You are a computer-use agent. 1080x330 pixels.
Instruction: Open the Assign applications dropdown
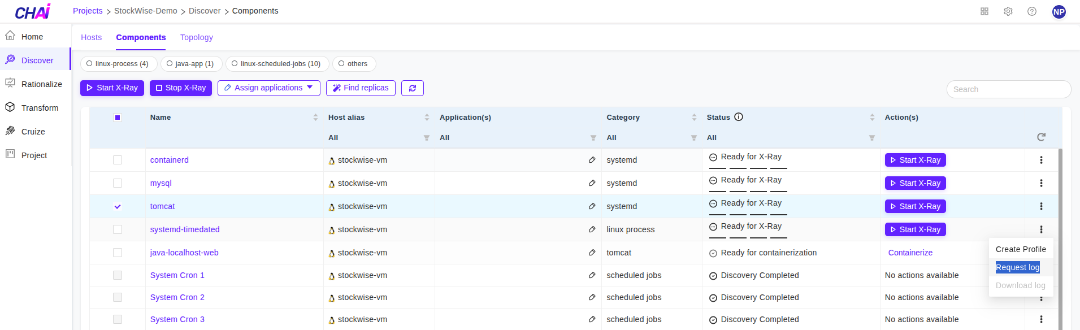coord(269,88)
